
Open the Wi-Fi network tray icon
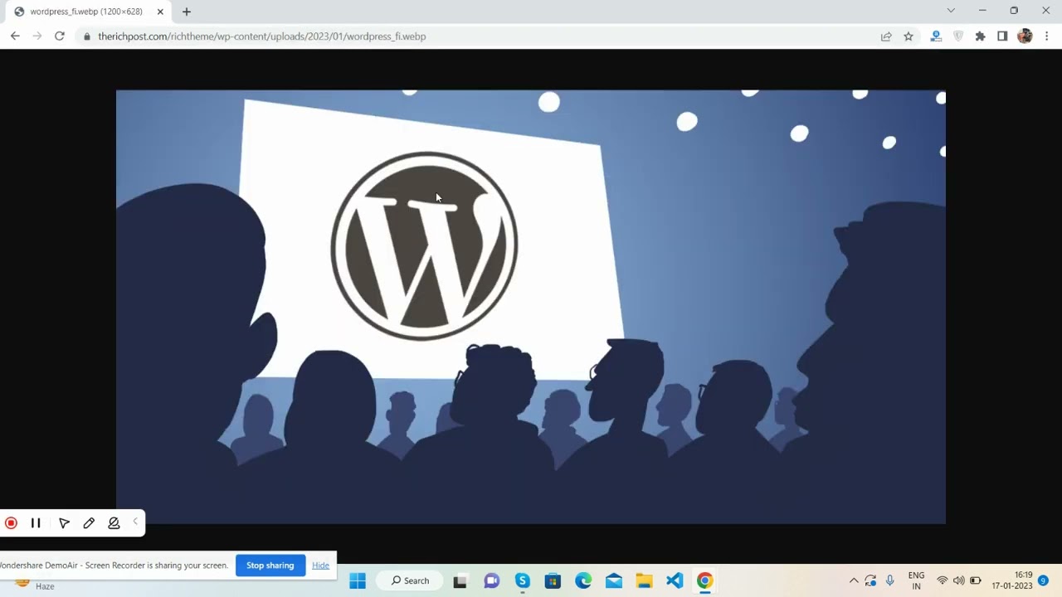pos(942,580)
